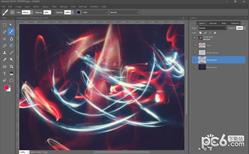Open the Help menu

[104, 7]
